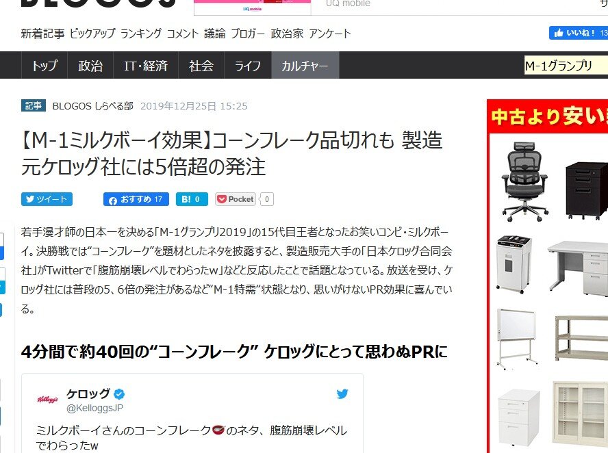This screenshot has height=453, width=608.
Task: Open the Twitter bird icon in tweet embed
Action: (342, 394)
